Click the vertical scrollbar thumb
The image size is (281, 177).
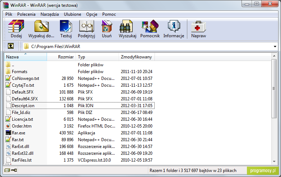point(274,88)
